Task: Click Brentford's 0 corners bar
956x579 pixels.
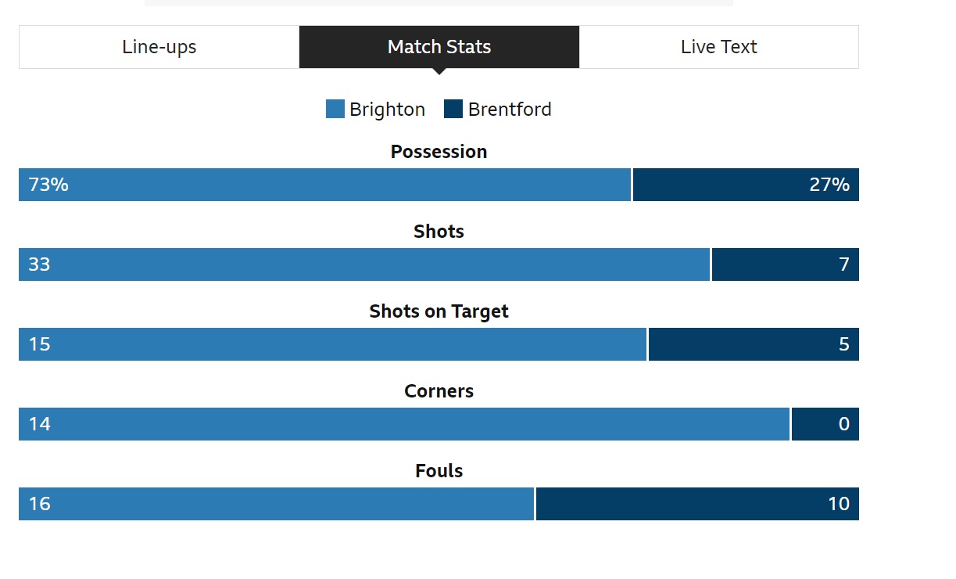Action: point(825,424)
